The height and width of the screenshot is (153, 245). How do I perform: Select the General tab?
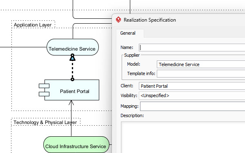(x=130, y=33)
